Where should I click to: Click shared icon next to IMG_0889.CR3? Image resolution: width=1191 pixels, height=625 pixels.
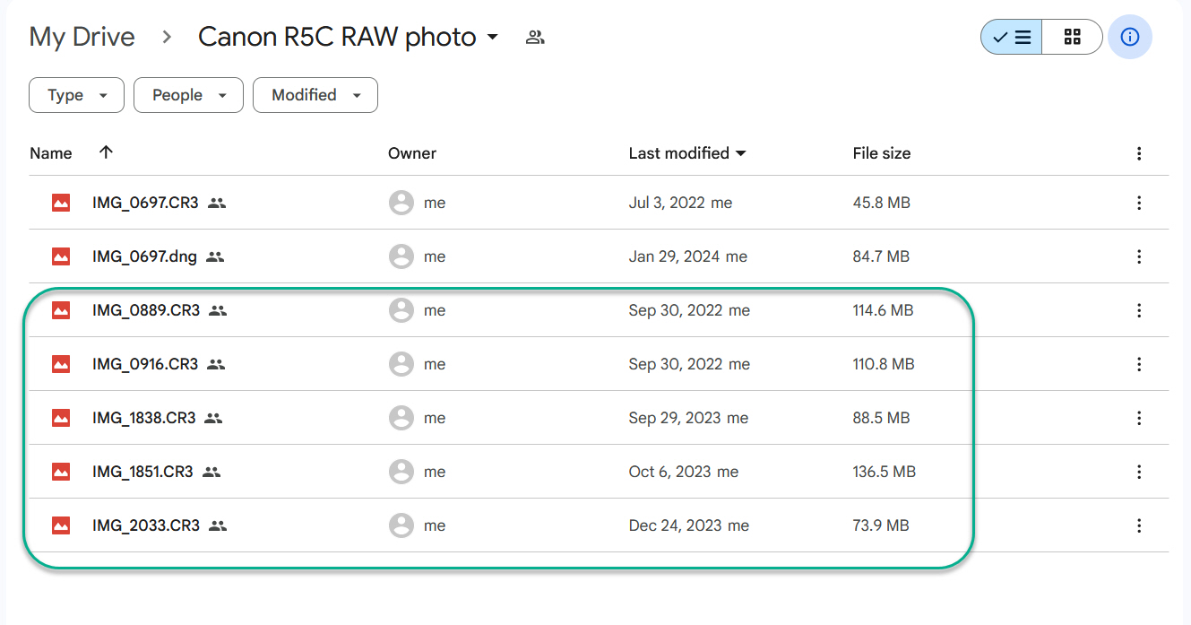click(218, 310)
